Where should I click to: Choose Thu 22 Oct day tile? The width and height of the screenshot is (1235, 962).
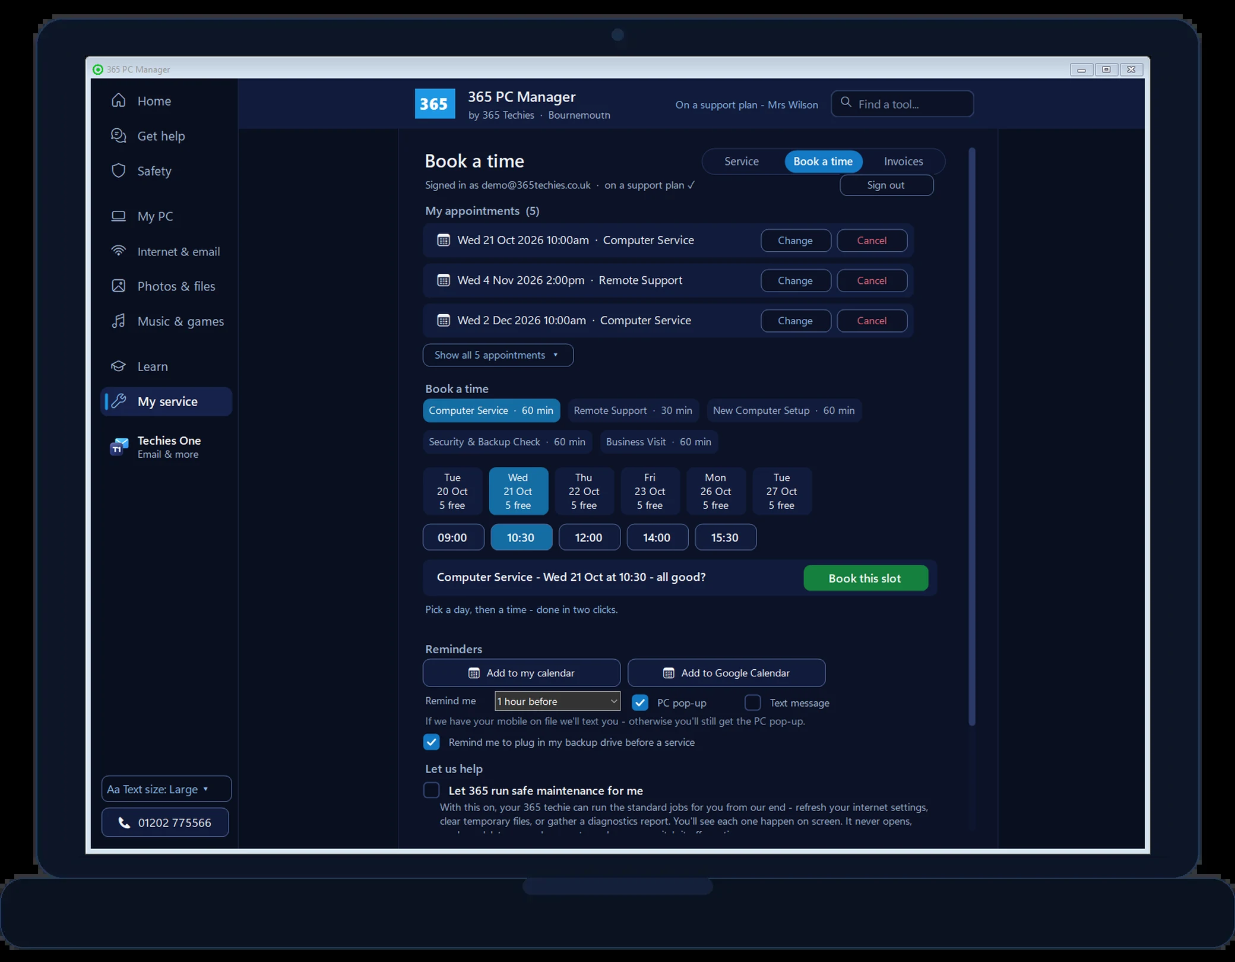(x=584, y=491)
